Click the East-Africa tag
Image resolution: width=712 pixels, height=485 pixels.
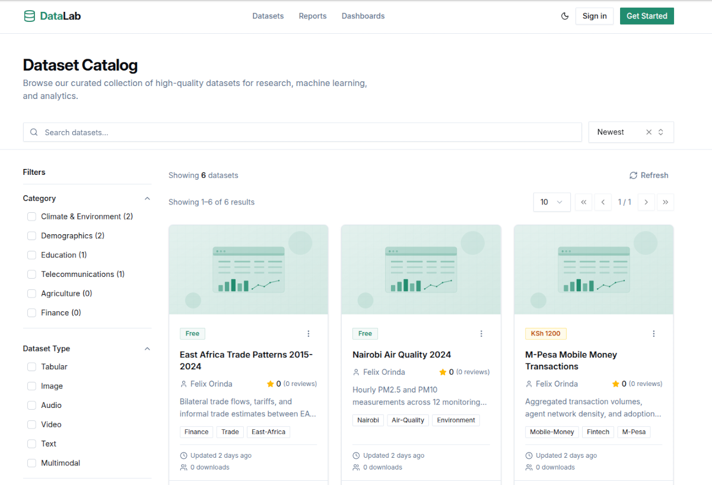268,432
